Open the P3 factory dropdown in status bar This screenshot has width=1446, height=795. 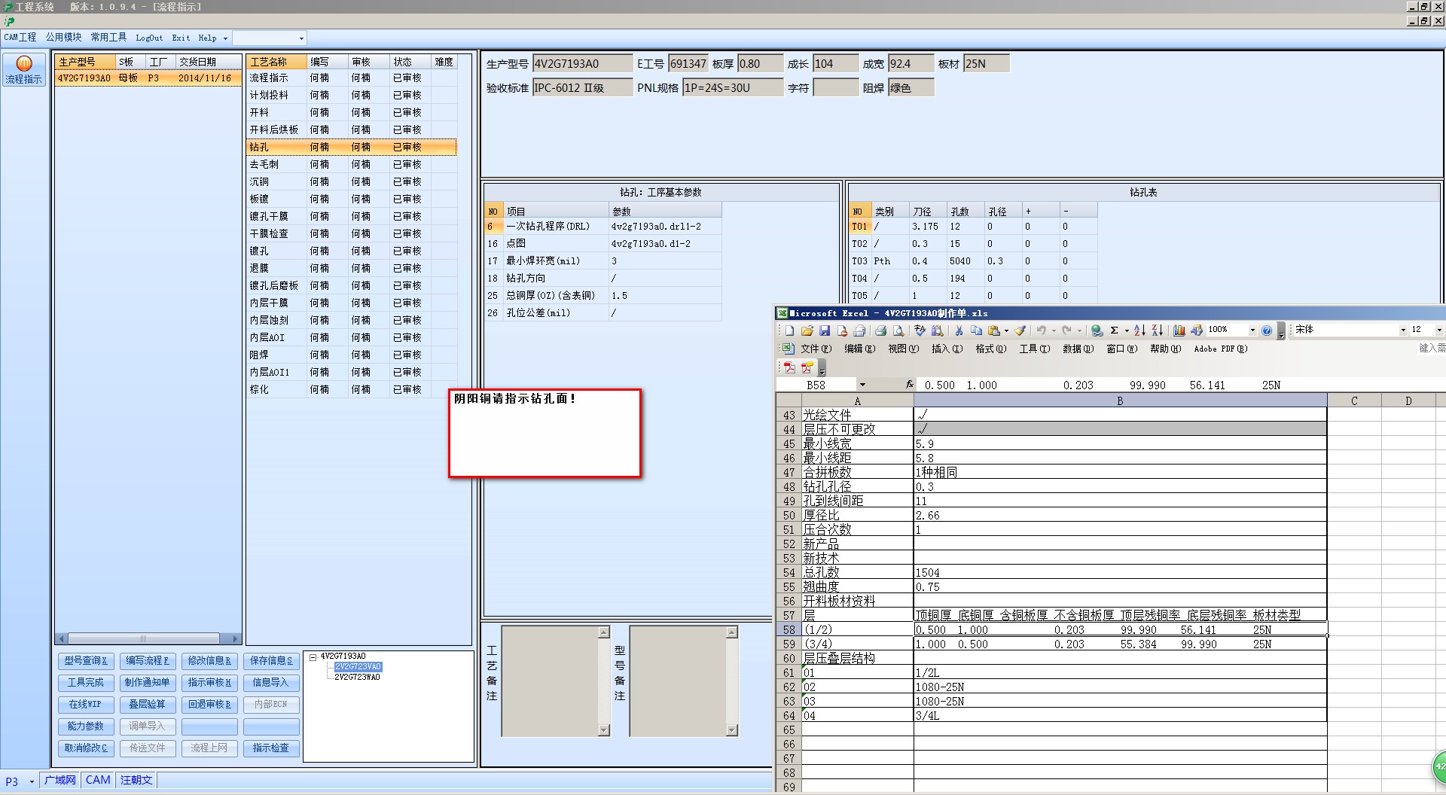tap(32, 781)
